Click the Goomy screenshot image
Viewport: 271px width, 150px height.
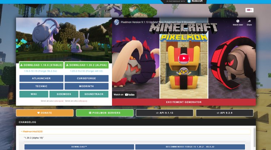point(64,39)
